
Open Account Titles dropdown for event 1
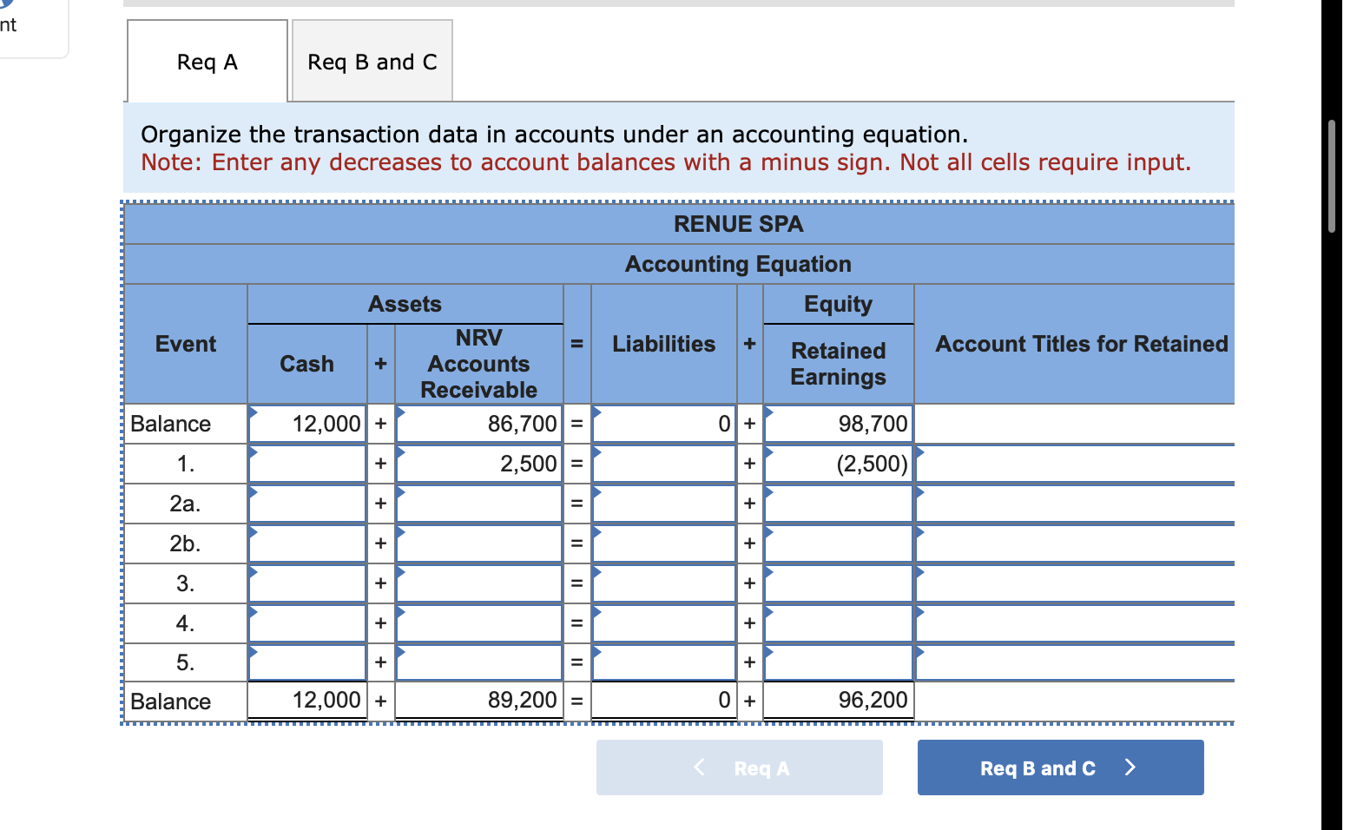pyautogui.click(x=1075, y=464)
